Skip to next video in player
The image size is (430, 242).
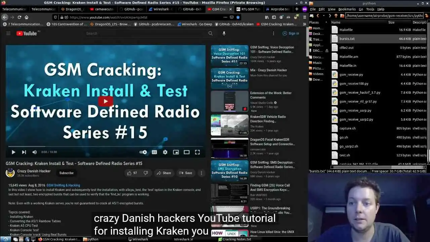[x=24, y=152]
